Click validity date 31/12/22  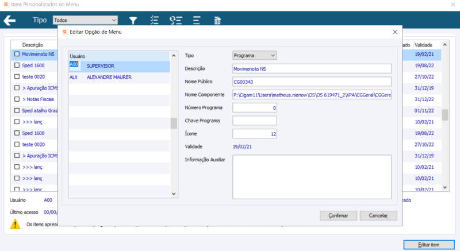[424, 99]
